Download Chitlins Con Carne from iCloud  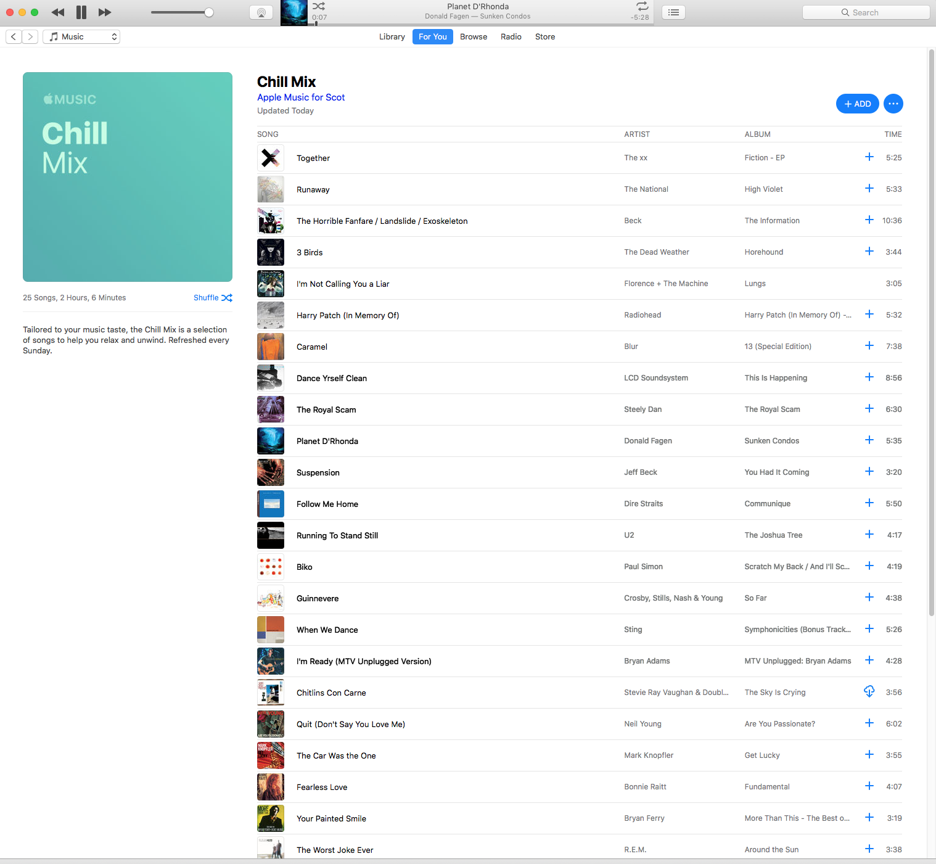point(869,692)
